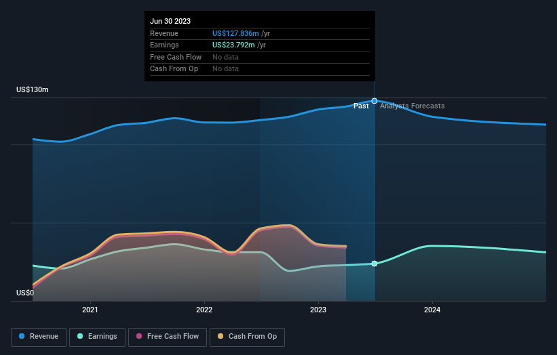Viewport: 557px width, 355px height.
Task: Click the US$127.836m revenue value
Action: [235, 33]
